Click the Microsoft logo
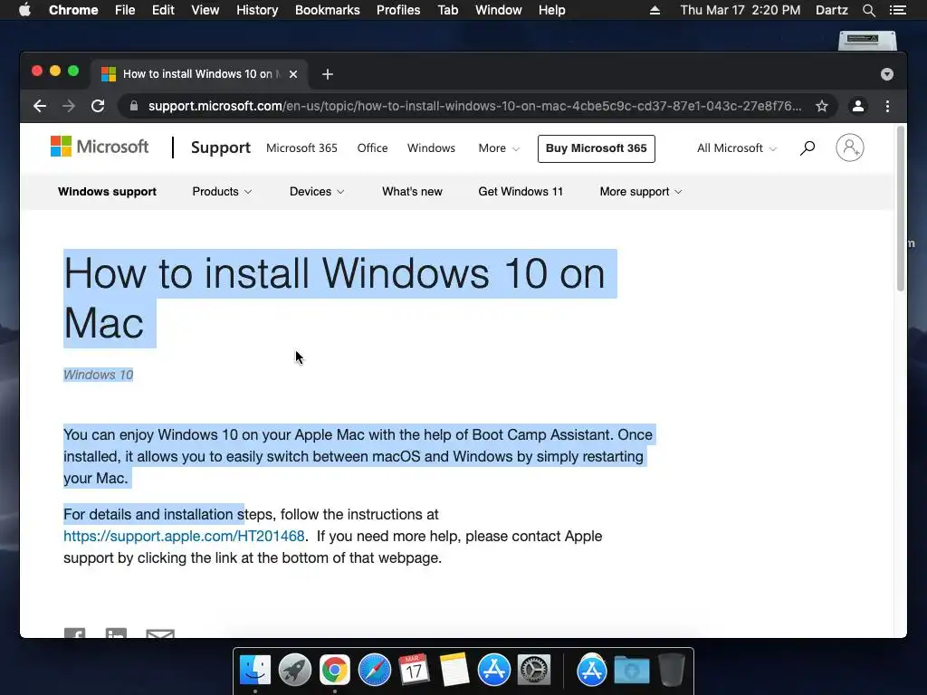This screenshot has width=927, height=695. (100, 147)
